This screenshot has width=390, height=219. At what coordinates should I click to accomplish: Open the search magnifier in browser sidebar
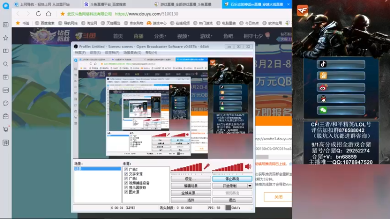click(x=6, y=64)
